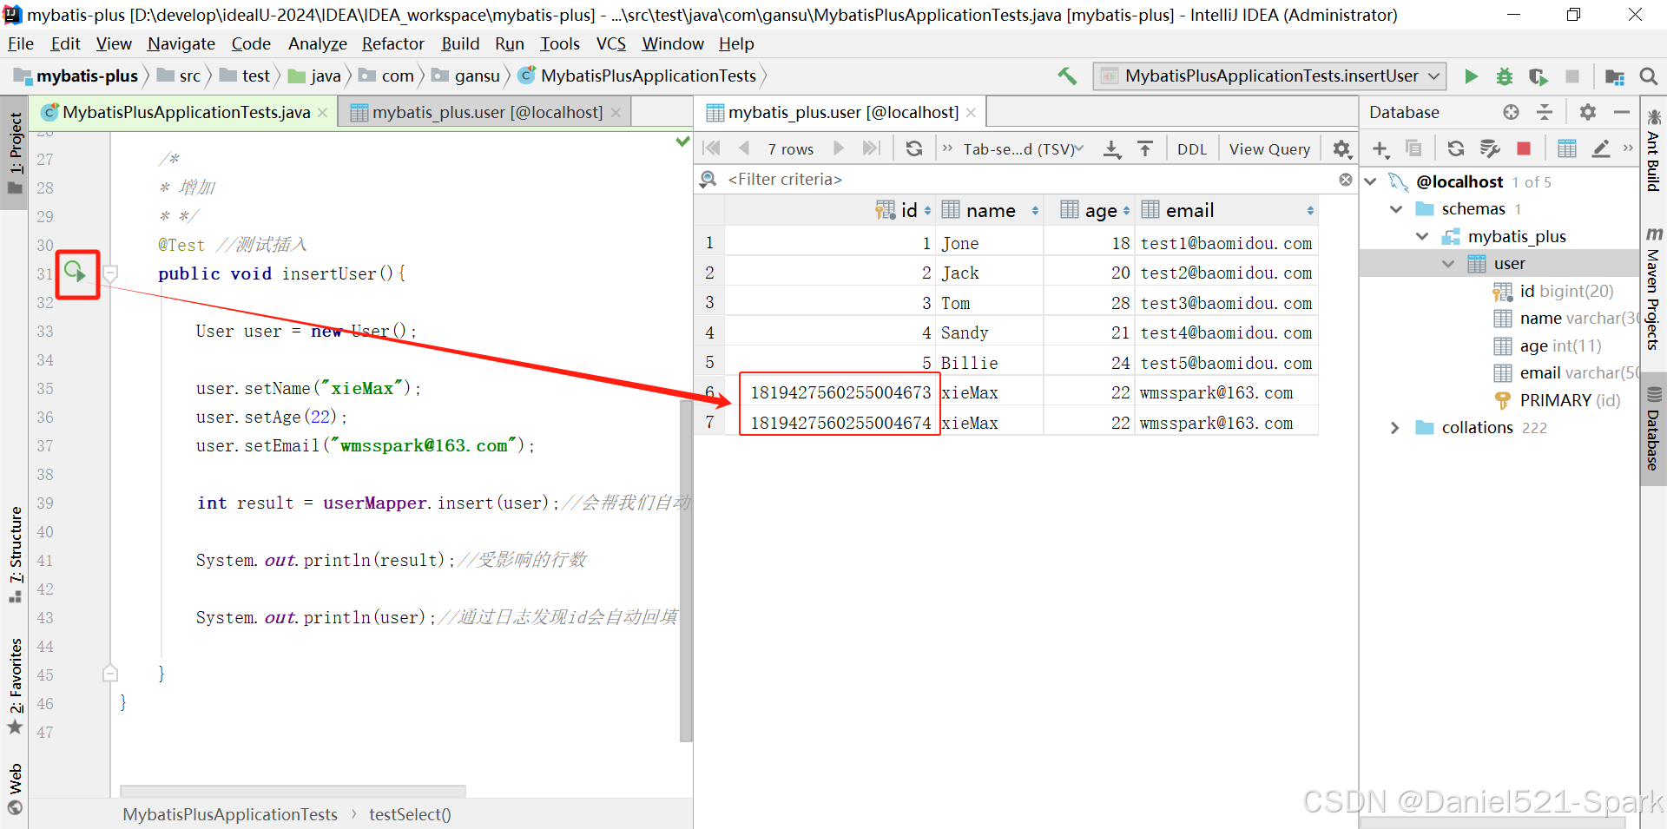The width and height of the screenshot is (1667, 829).
Task: Go to first page in data table
Action: pos(712,148)
